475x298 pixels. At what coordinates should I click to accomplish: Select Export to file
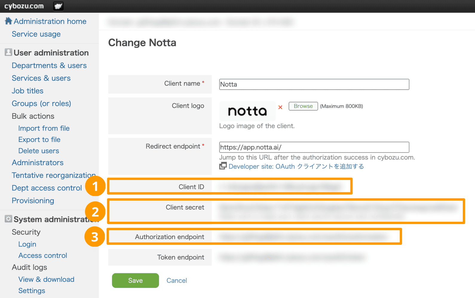[39, 139]
